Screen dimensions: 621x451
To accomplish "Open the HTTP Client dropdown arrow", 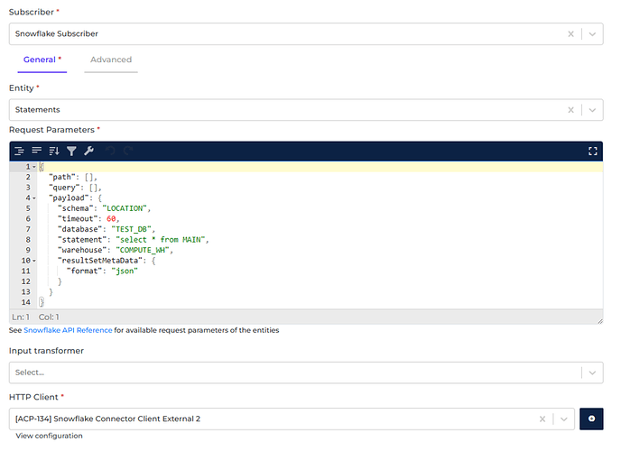I will [563, 419].
